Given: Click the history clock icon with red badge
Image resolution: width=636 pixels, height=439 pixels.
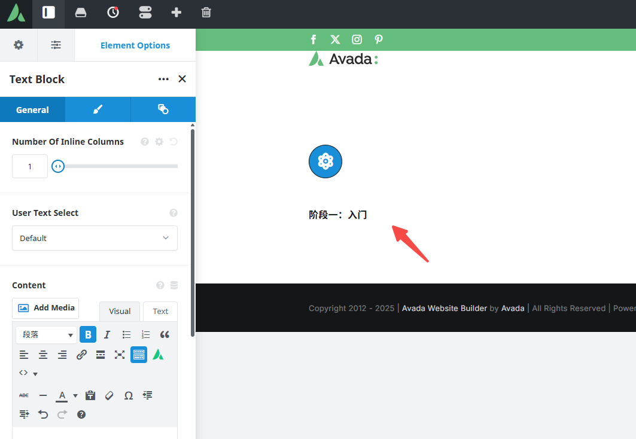Looking at the screenshot, I should pos(113,12).
